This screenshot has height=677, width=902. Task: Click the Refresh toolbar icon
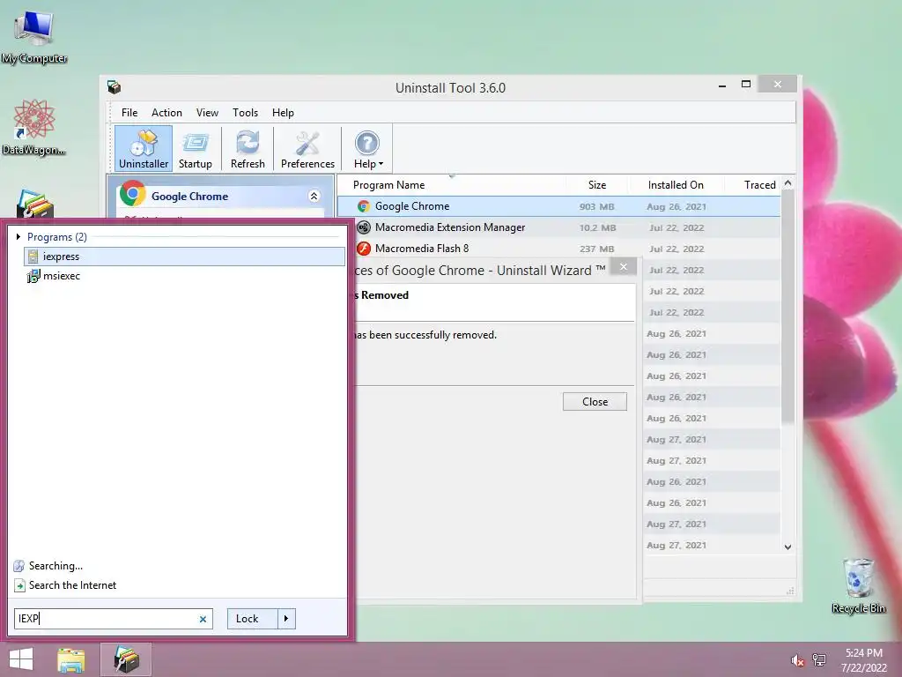(x=248, y=148)
